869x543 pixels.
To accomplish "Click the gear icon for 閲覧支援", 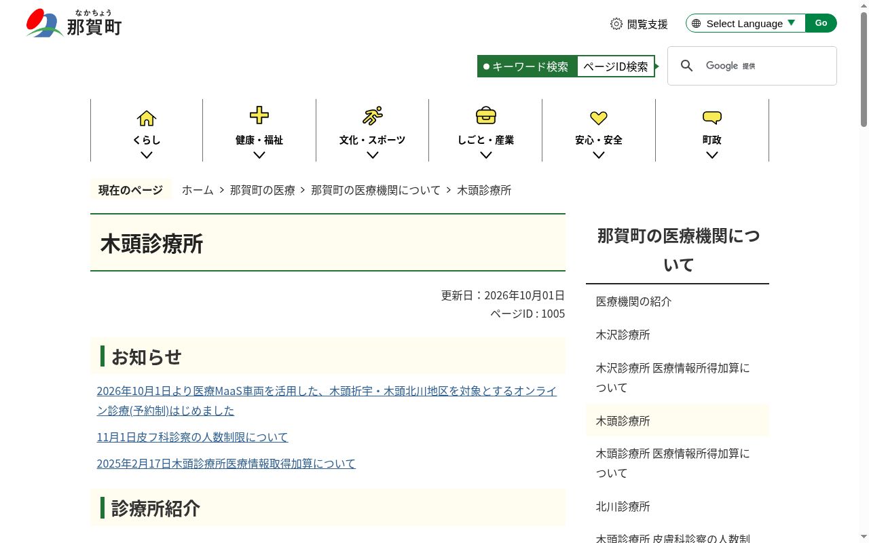I will [616, 24].
